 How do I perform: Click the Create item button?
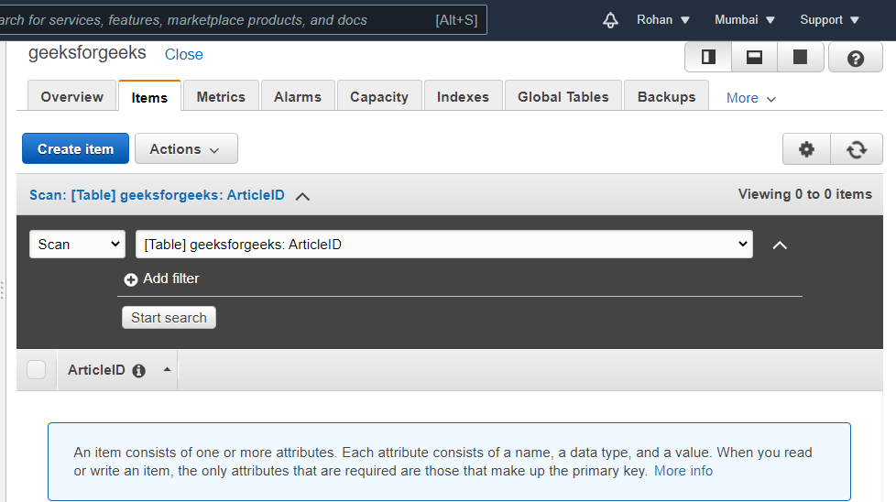tap(75, 149)
